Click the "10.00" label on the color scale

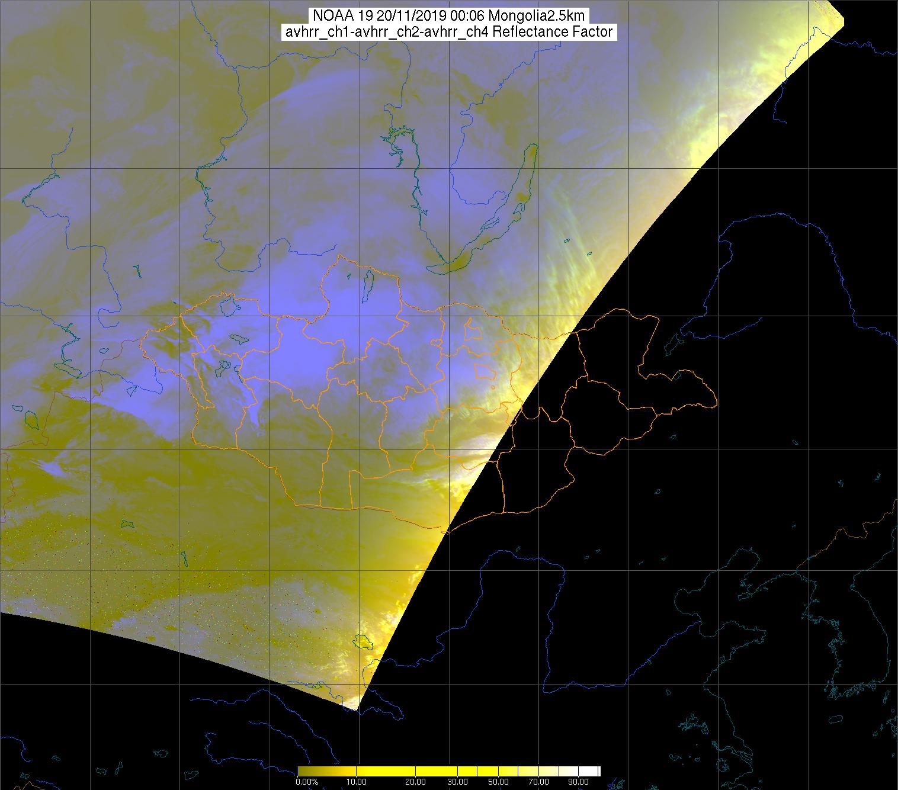(356, 782)
